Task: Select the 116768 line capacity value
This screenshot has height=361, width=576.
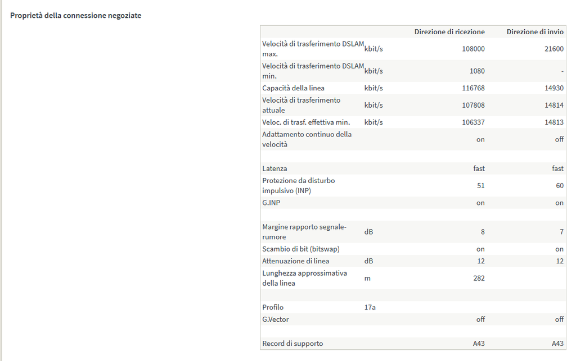Action: tap(473, 88)
